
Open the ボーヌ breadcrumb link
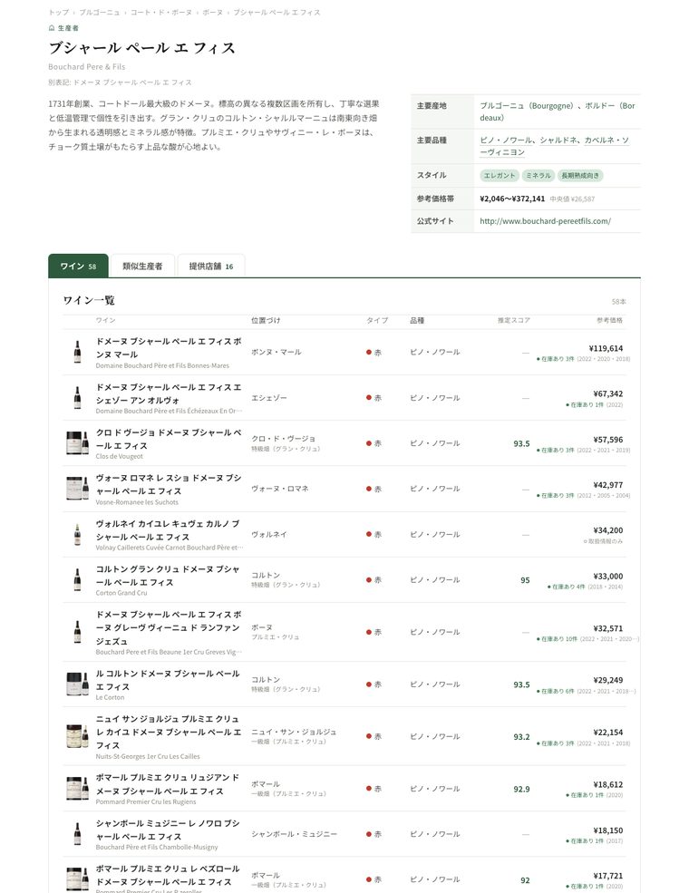pos(212,12)
